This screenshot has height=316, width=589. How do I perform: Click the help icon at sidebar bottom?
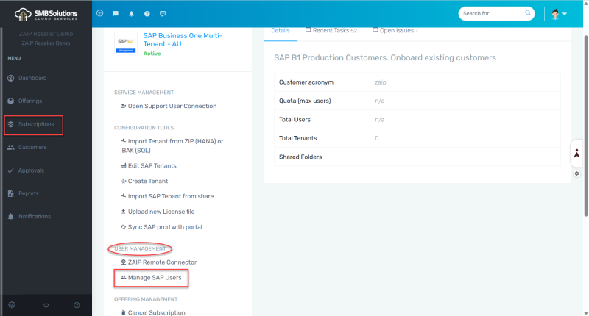tap(77, 304)
